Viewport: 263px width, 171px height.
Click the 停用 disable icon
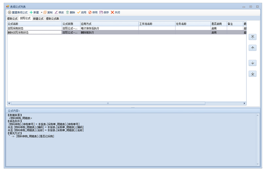(x=90, y=12)
